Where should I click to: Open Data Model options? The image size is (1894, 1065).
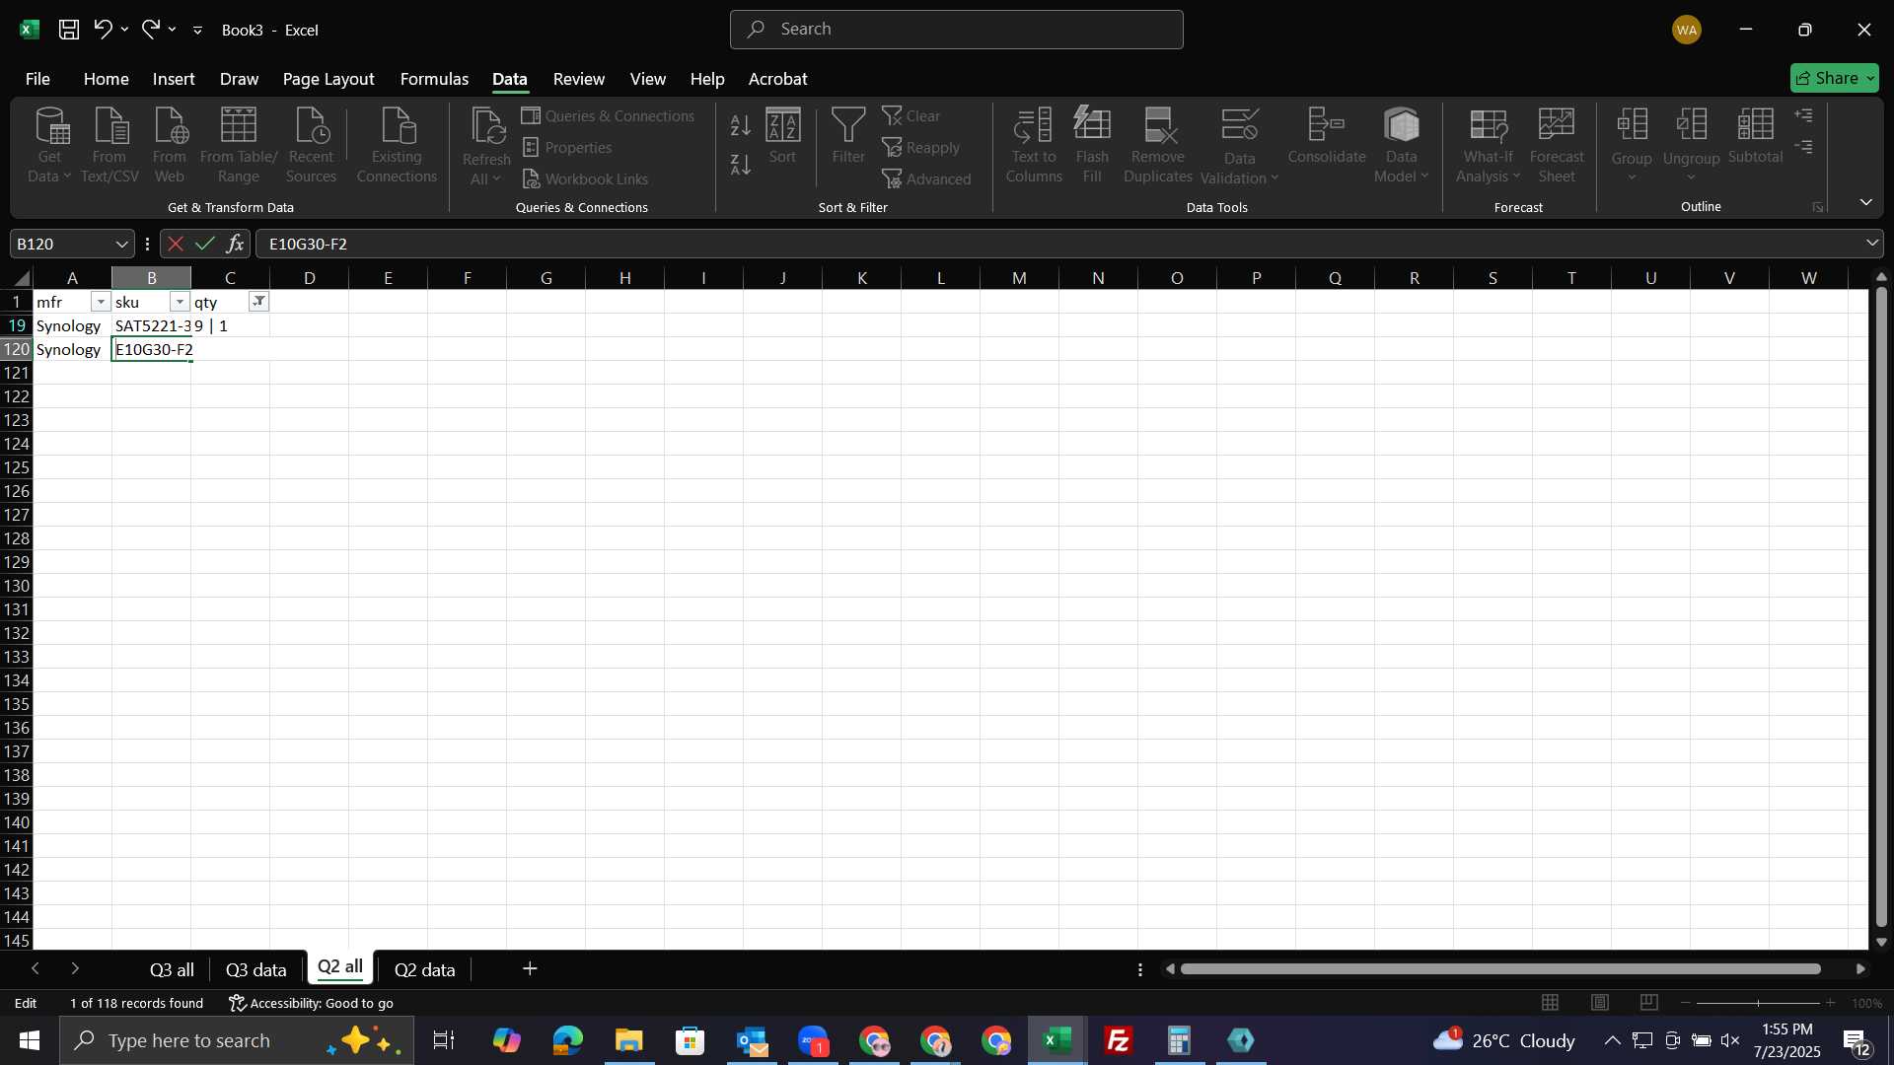tap(1402, 145)
